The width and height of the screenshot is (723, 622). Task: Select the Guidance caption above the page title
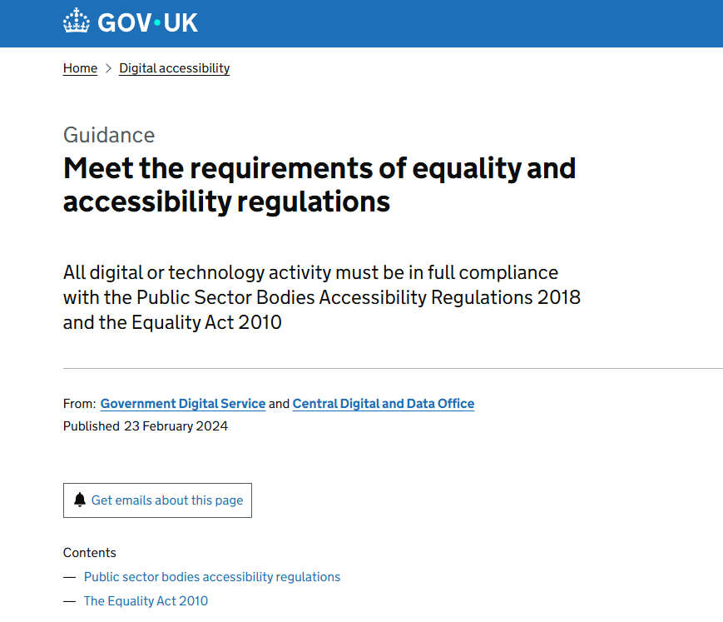point(109,134)
